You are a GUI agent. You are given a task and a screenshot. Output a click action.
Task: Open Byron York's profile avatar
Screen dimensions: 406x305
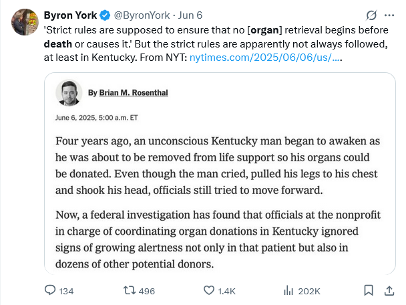coord(25,22)
